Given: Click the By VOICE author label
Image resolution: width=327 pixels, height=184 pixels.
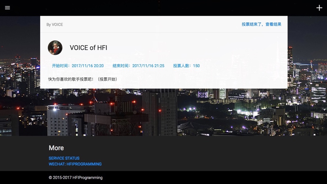Looking at the screenshot, I should [x=55, y=24].
